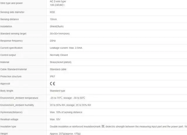Click the Standard cable value

point(58,69)
